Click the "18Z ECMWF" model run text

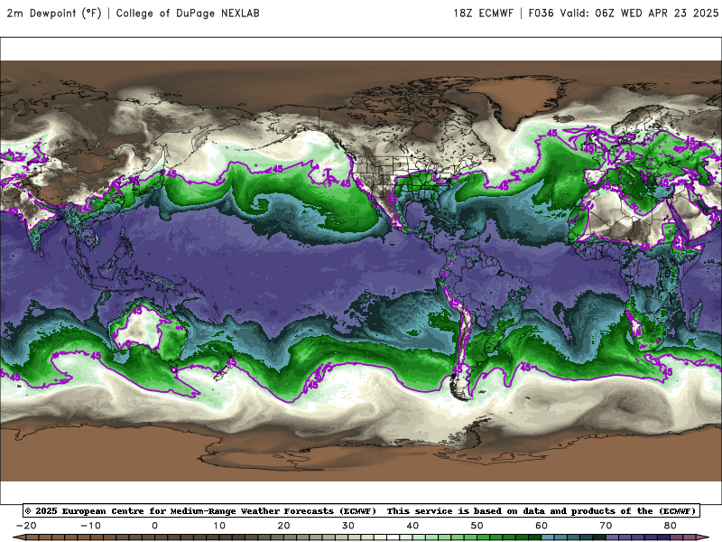click(x=483, y=13)
